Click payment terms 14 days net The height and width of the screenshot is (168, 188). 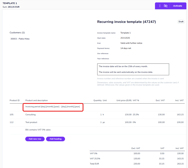pos(126,48)
